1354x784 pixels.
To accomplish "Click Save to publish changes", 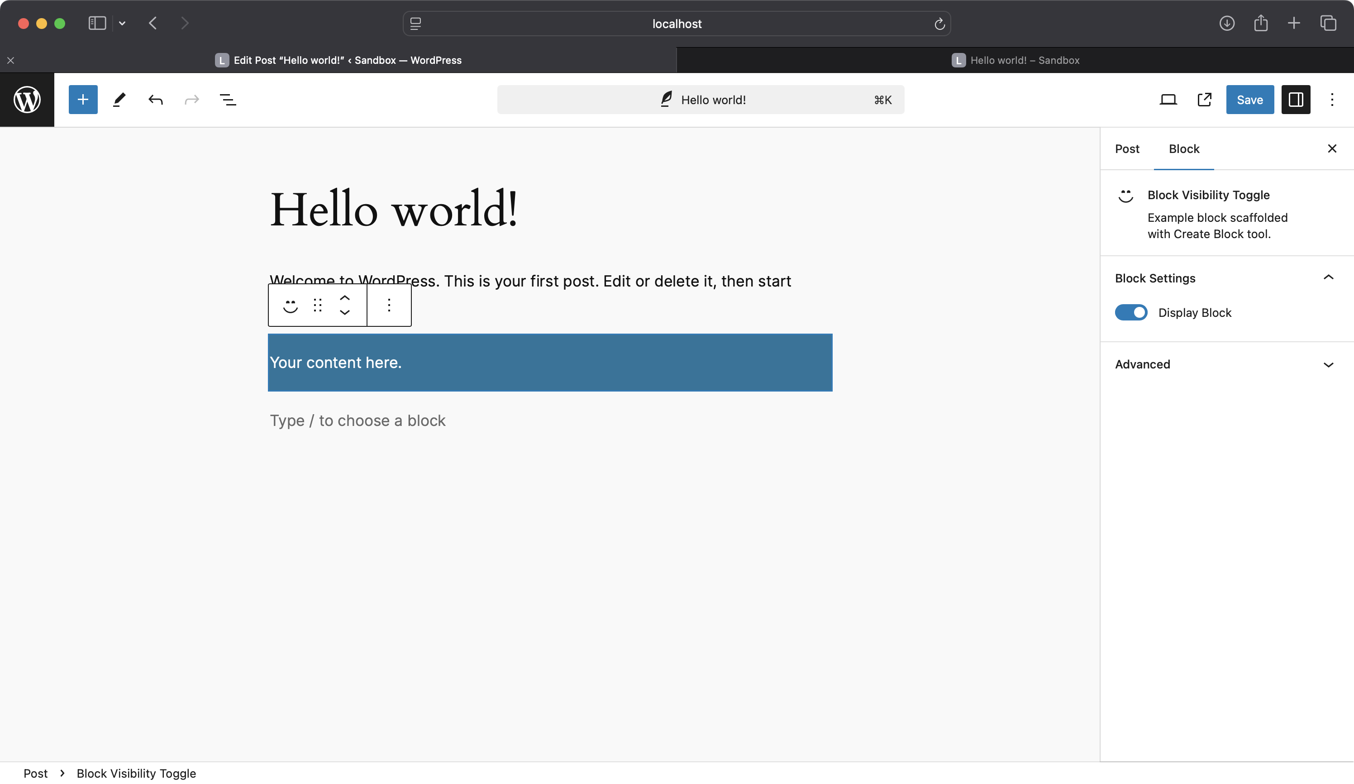I will tap(1249, 99).
